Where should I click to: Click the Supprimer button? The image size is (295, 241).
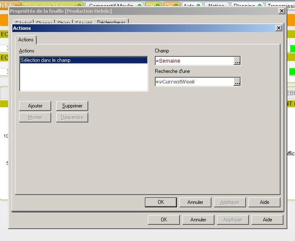(72, 106)
